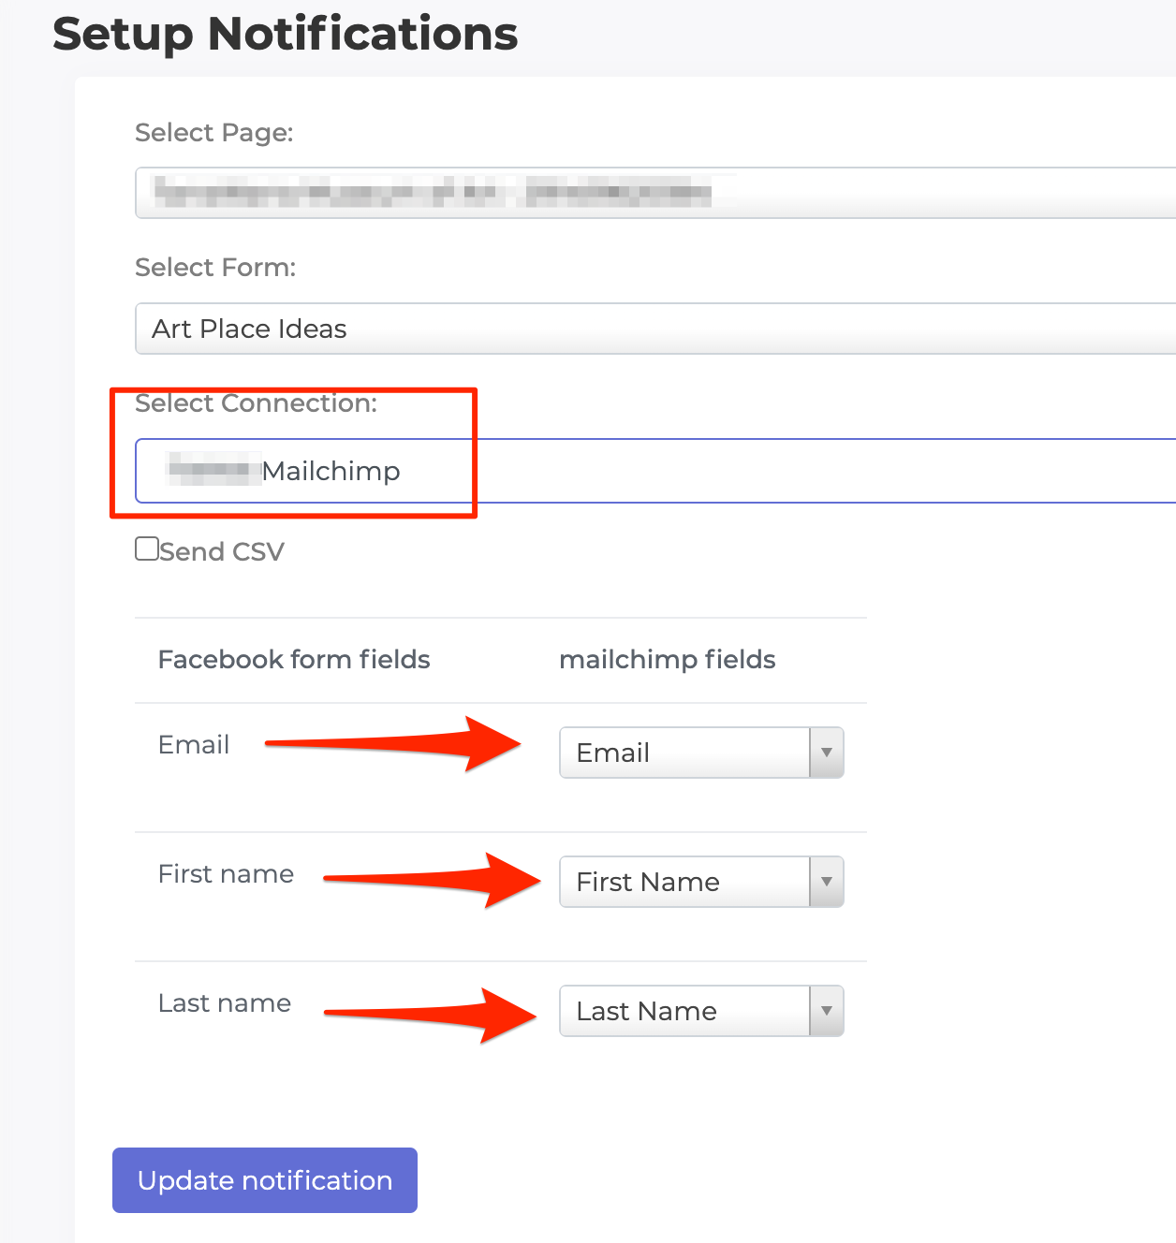Click the Last Name dropdown arrow icon
Screen dimensions: 1176x1243
[x=825, y=1011]
